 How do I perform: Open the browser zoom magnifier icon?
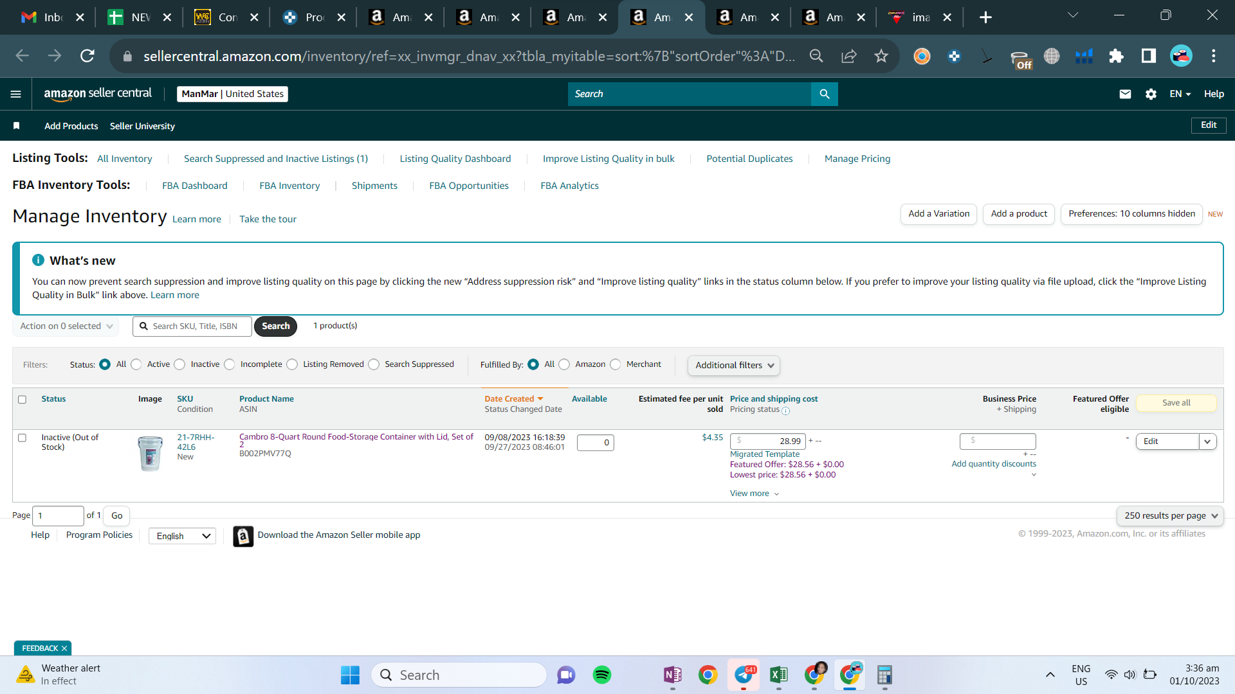816,56
